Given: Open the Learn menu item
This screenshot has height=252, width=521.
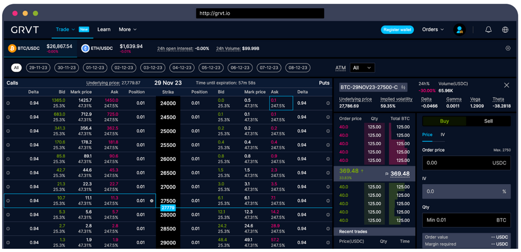Looking at the screenshot, I should [104, 30].
